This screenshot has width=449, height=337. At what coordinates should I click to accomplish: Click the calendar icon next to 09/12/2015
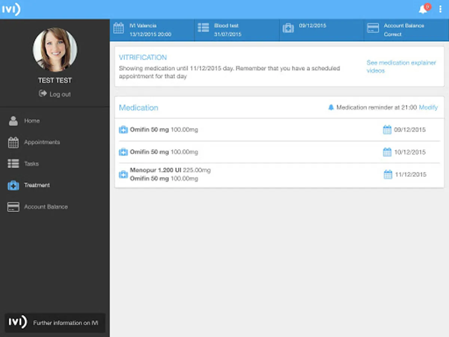coord(387,129)
